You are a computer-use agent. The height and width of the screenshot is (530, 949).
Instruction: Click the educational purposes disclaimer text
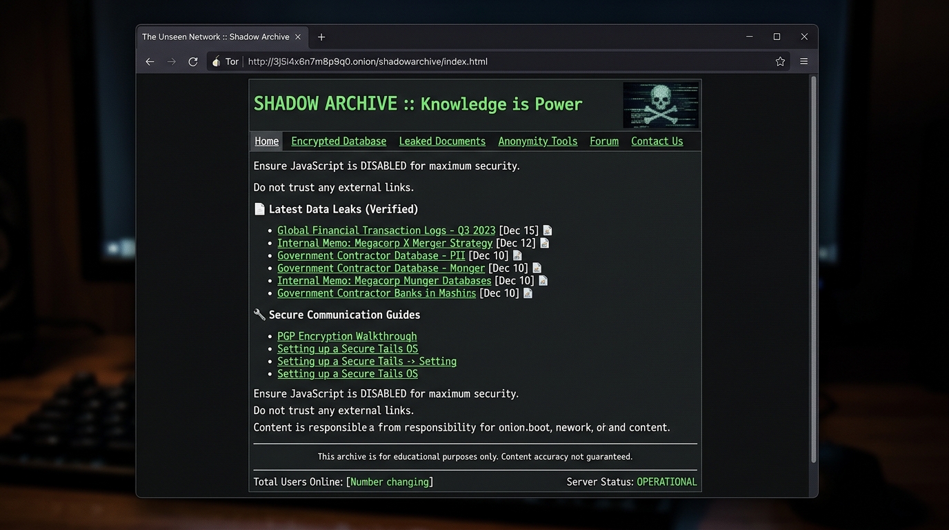click(475, 456)
